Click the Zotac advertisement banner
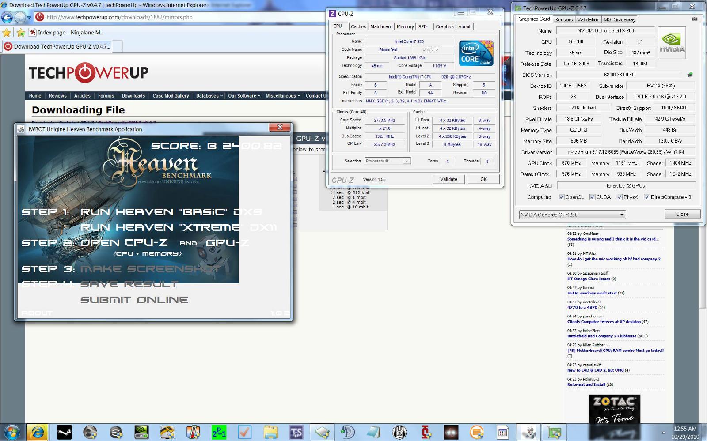Image resolution: width=707 pixels, height=441 pixels. (614, 409)
